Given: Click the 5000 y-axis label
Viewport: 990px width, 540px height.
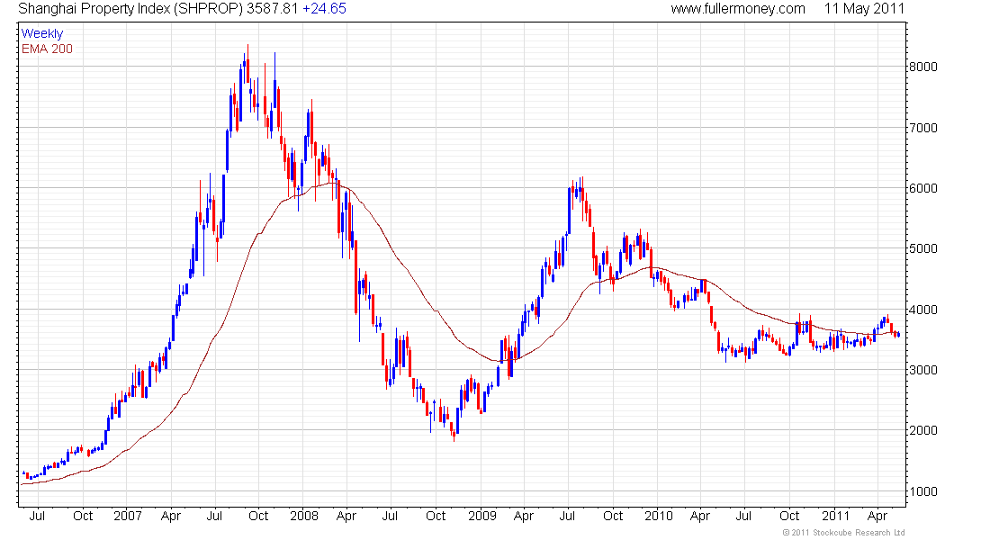Looking at the screenshot, I should point(923,248).
